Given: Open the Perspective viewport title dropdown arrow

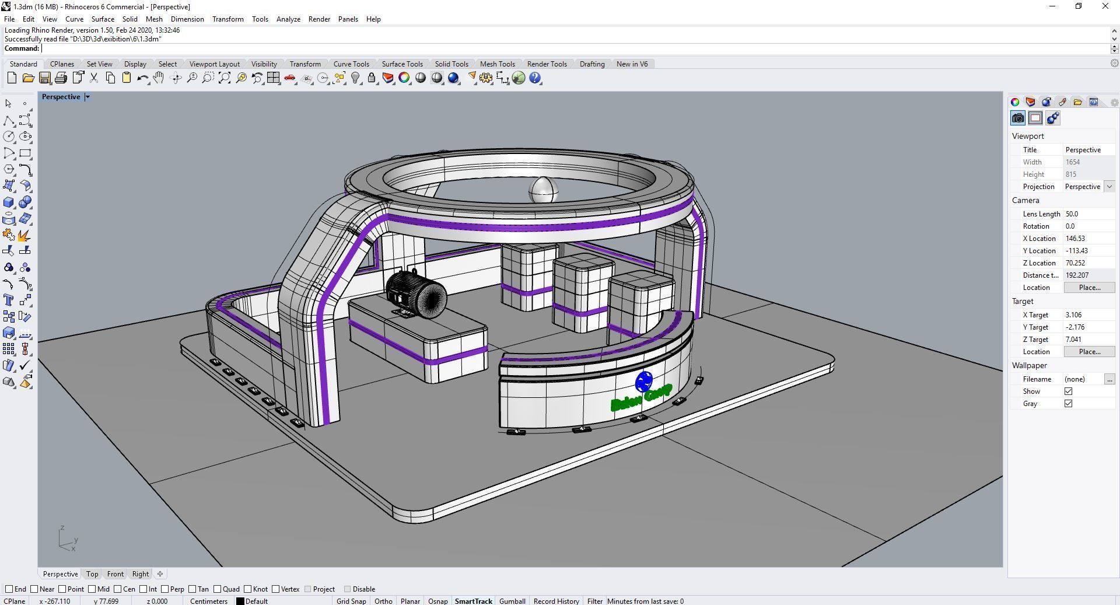Looking at the screenshot, I should click(x=87, y=97).
